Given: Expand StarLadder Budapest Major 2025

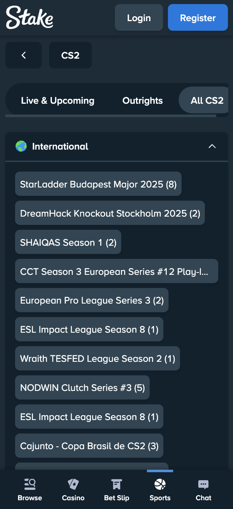Looking at the screenshot, I should pyautogui.click(x=98, y=184).
